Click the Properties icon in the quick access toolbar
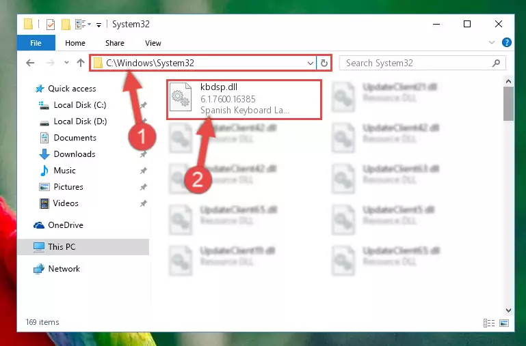 click(51, 25)
